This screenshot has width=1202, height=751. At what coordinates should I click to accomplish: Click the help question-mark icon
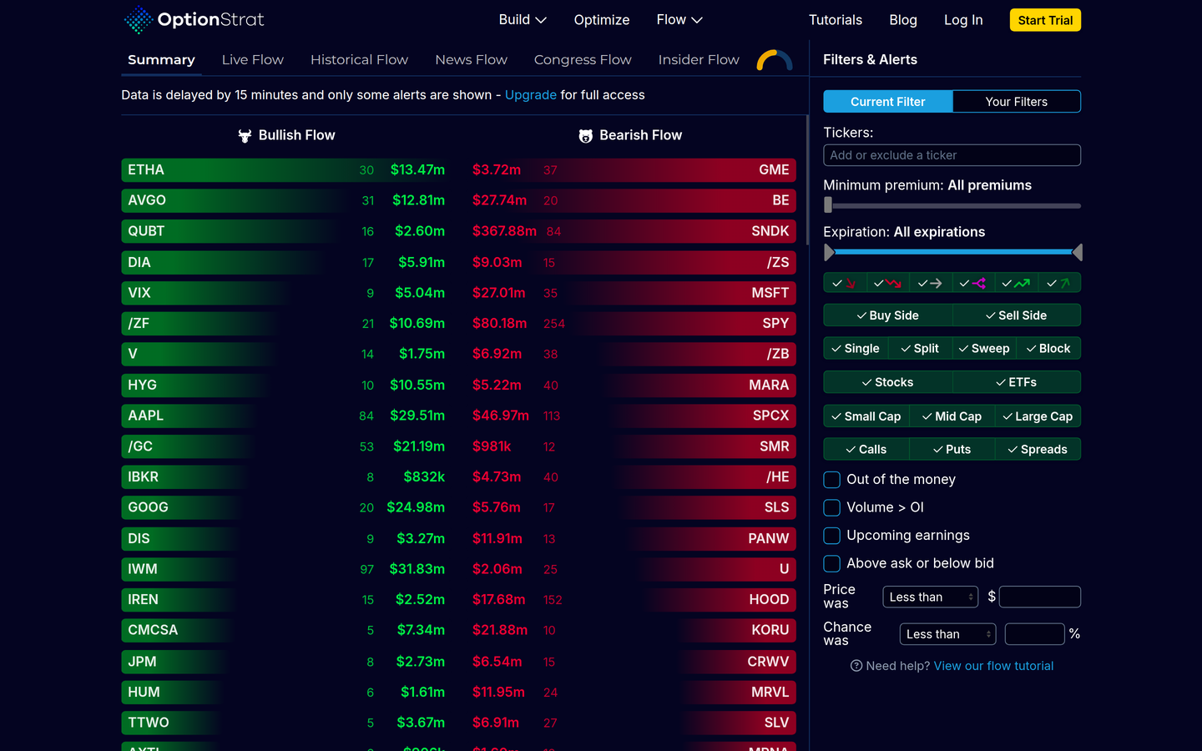pyautogui.click(x=856, y=666)
